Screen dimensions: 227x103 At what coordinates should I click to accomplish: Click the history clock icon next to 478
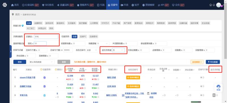point(73,88)
